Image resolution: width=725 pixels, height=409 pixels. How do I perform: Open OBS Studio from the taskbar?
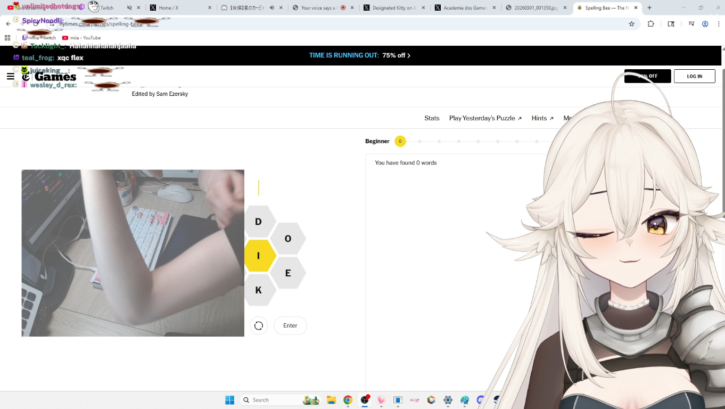pos(365,400)
